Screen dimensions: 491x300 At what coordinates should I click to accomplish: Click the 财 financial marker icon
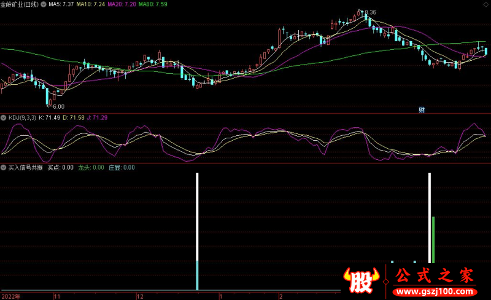click(422, 109)
